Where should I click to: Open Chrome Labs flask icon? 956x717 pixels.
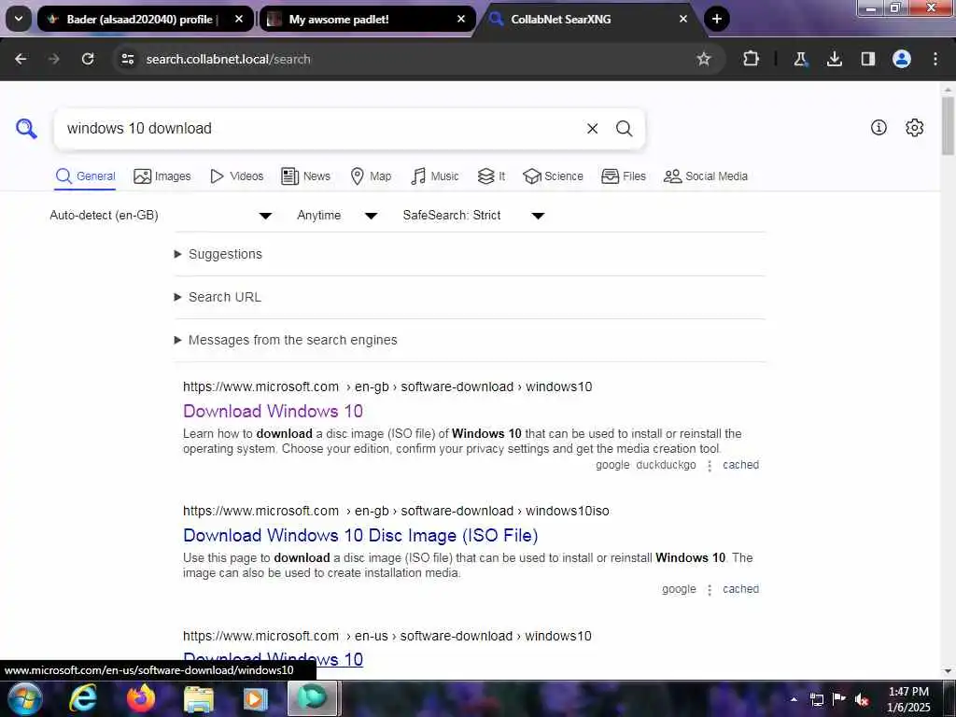tap(800, 59)
